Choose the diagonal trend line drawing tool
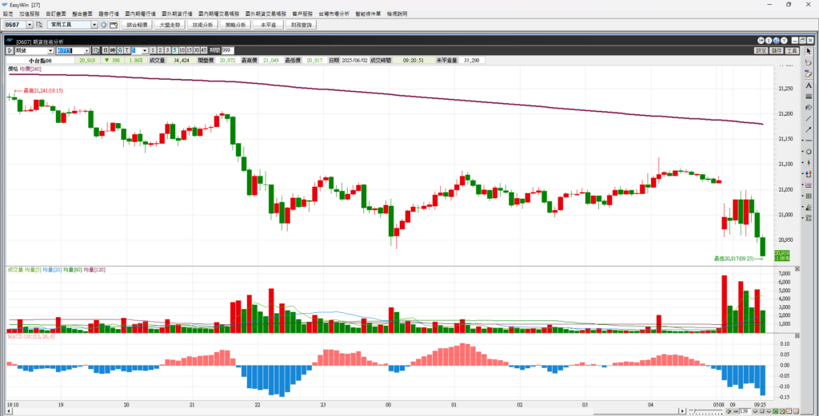This screenshot has height=416, width=819. (809, 118)
